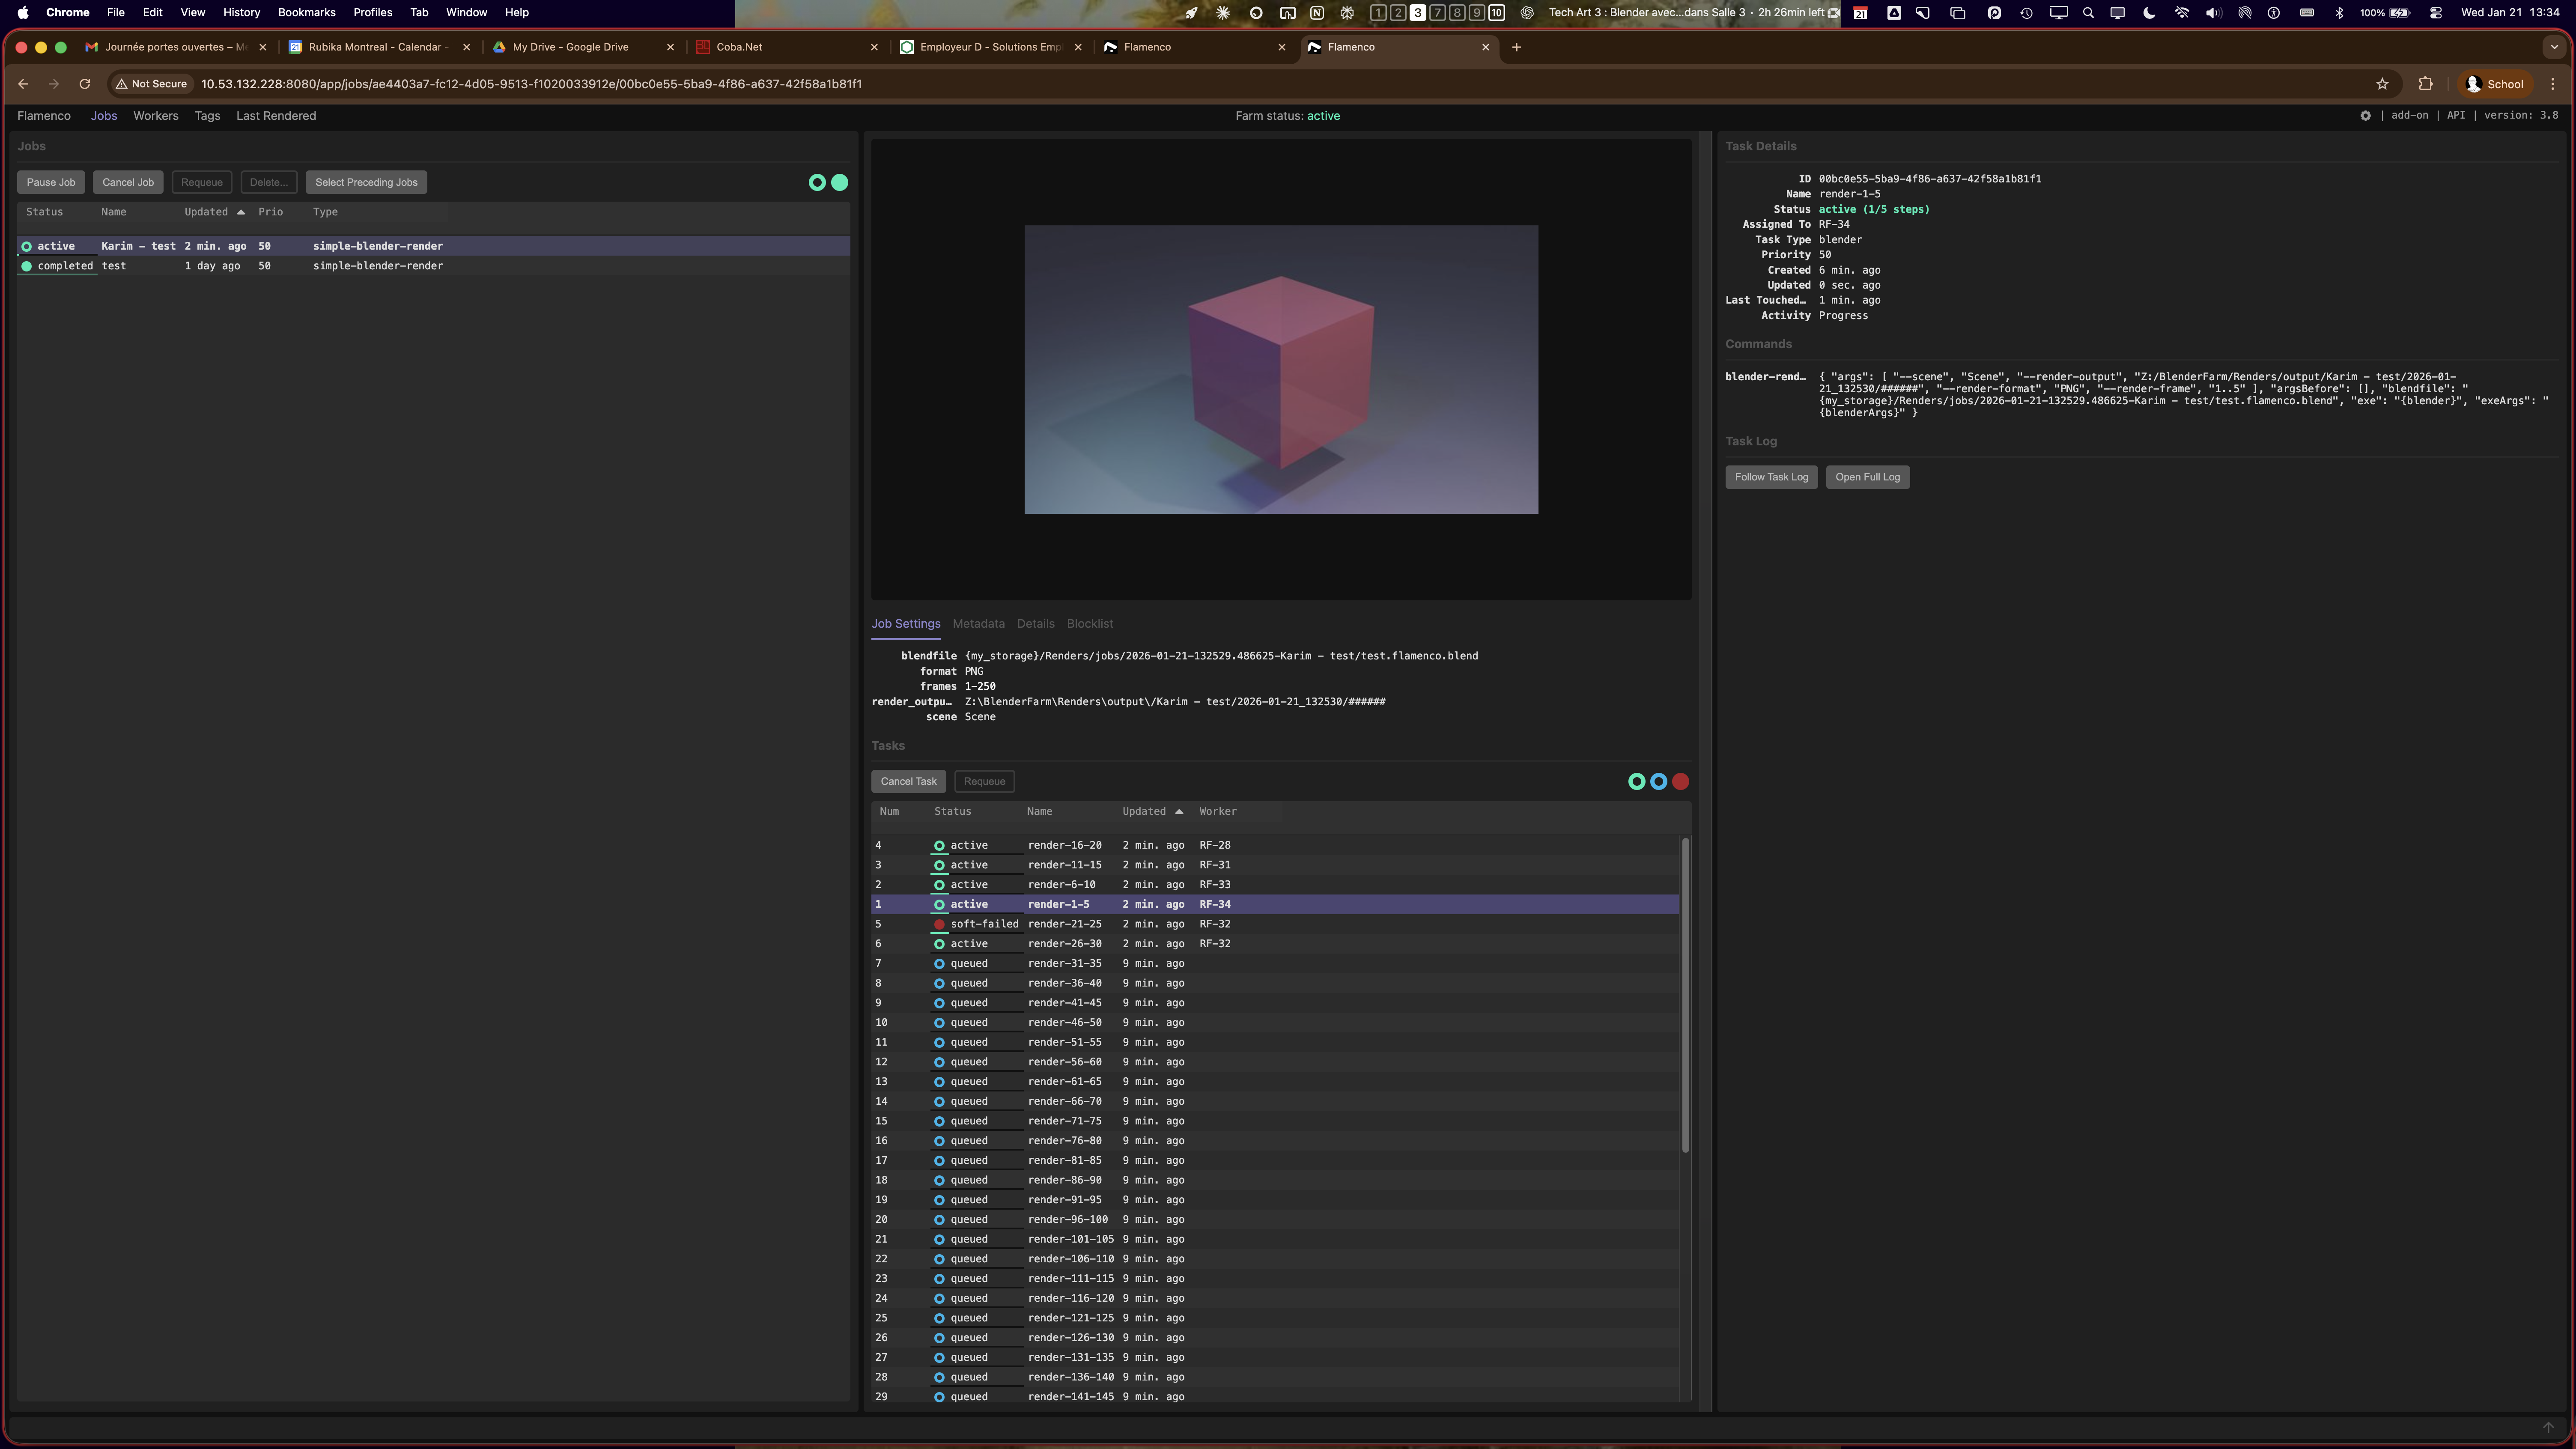The height and width of the screenshot is (1449, 2576).
Task: Click Select Preceding Jobs button
Action: point(366,182)
